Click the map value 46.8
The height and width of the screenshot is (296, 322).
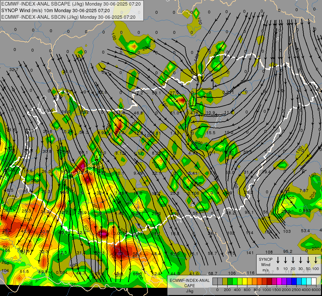[x=138, y=113]
